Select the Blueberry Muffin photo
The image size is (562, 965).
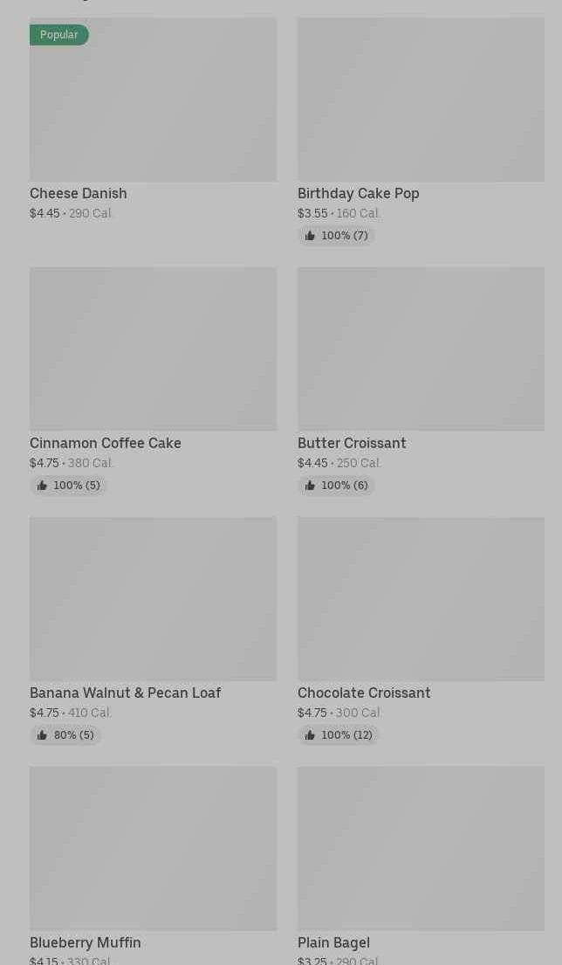pyautogui.click(x=153, y=849)
